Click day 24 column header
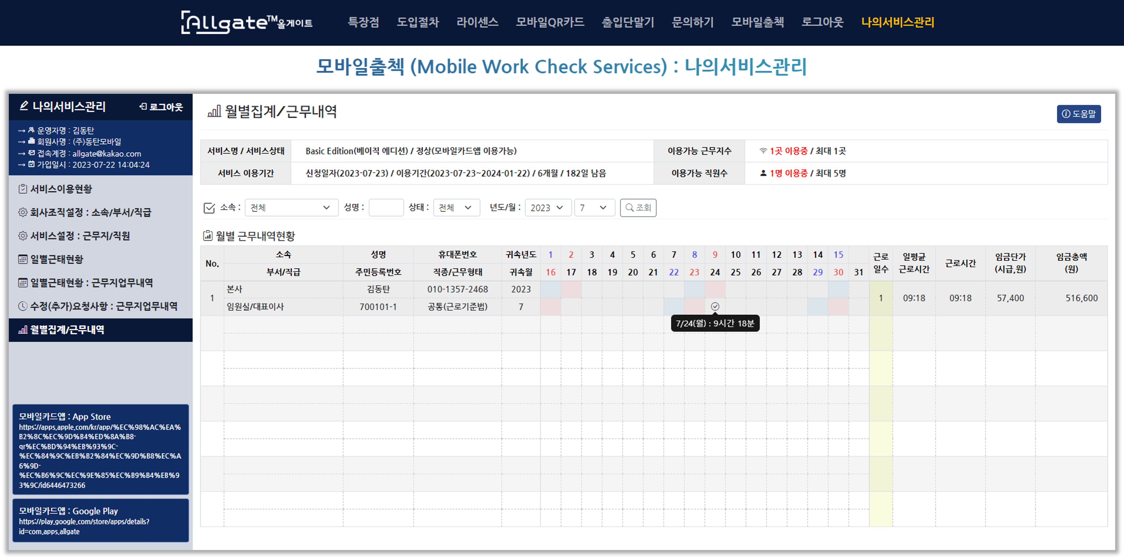Image resolution: width=1124 pixels, height=560 pixels. (715, 272)
